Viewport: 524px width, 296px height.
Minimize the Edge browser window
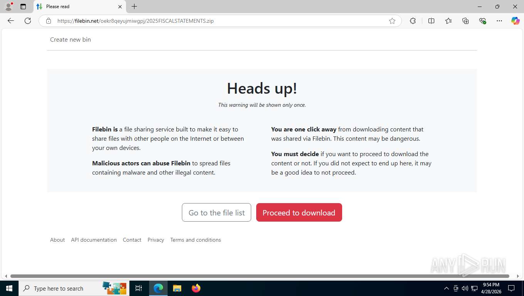(x=480, y=7)
